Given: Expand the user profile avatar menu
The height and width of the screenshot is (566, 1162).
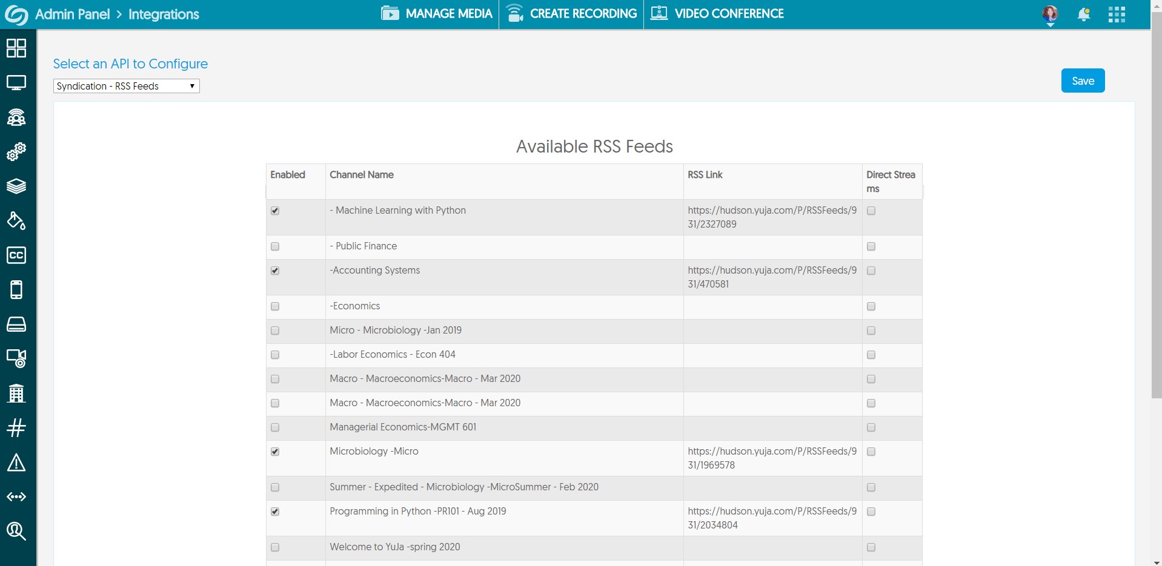Looking at the screenshot, I should (x=1050, y=15).
